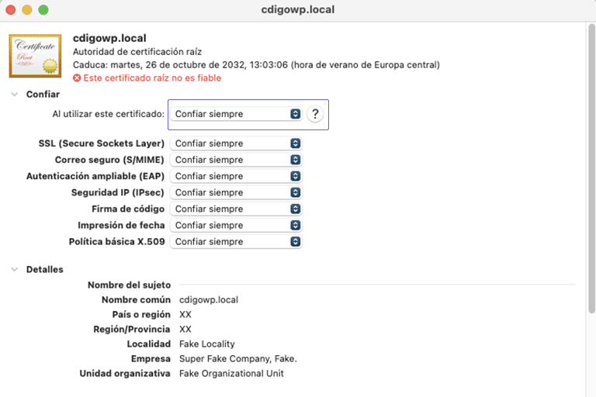Click the 'Política básica X.509' label
Viewport: 596px width, 397px height.
click(x=116, y=242)
